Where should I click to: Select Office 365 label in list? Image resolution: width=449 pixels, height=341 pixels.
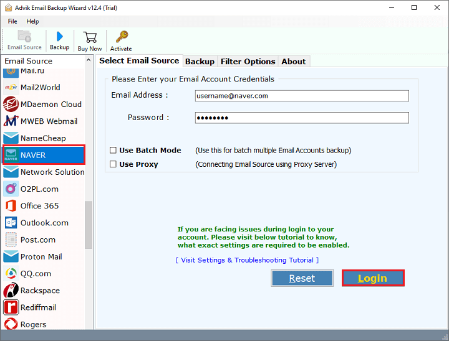[x=39, y=206]
